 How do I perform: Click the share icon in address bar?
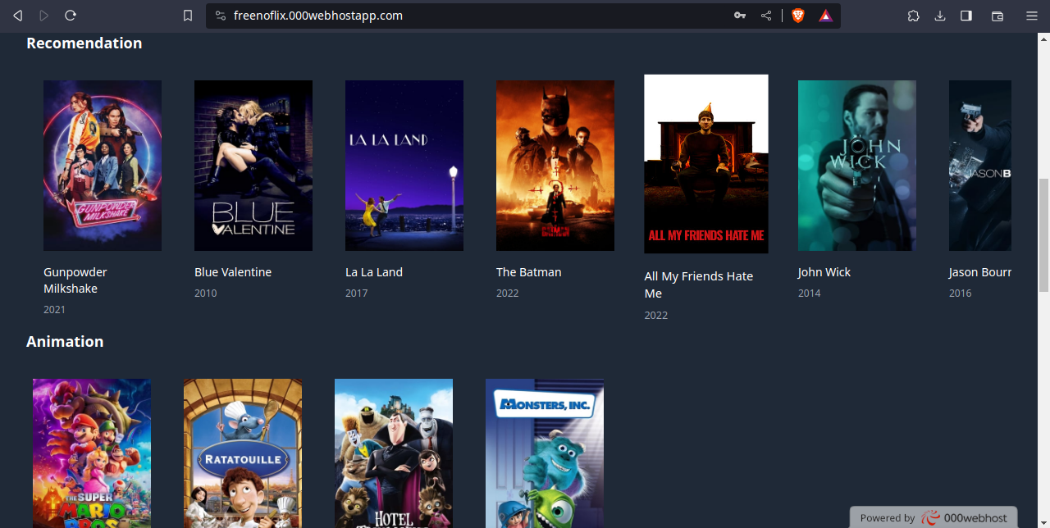[766, 16]
